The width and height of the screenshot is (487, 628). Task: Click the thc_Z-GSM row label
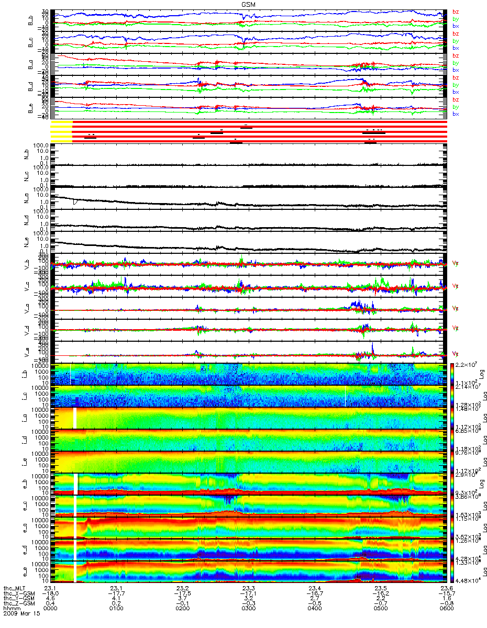(19, 604)
